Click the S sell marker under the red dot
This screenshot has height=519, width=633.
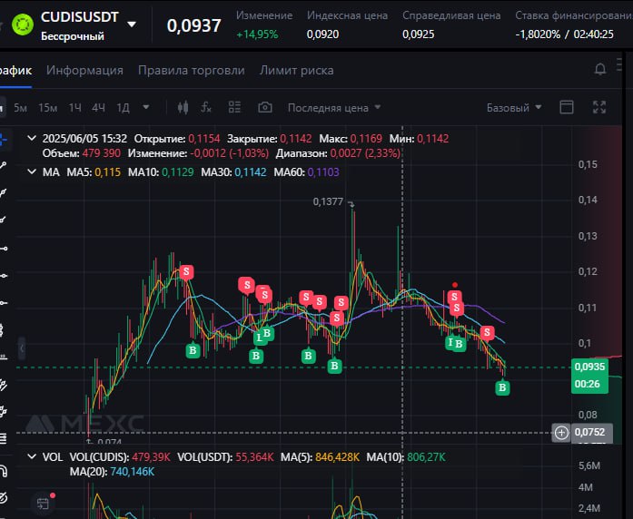click(x=455, y=297)
